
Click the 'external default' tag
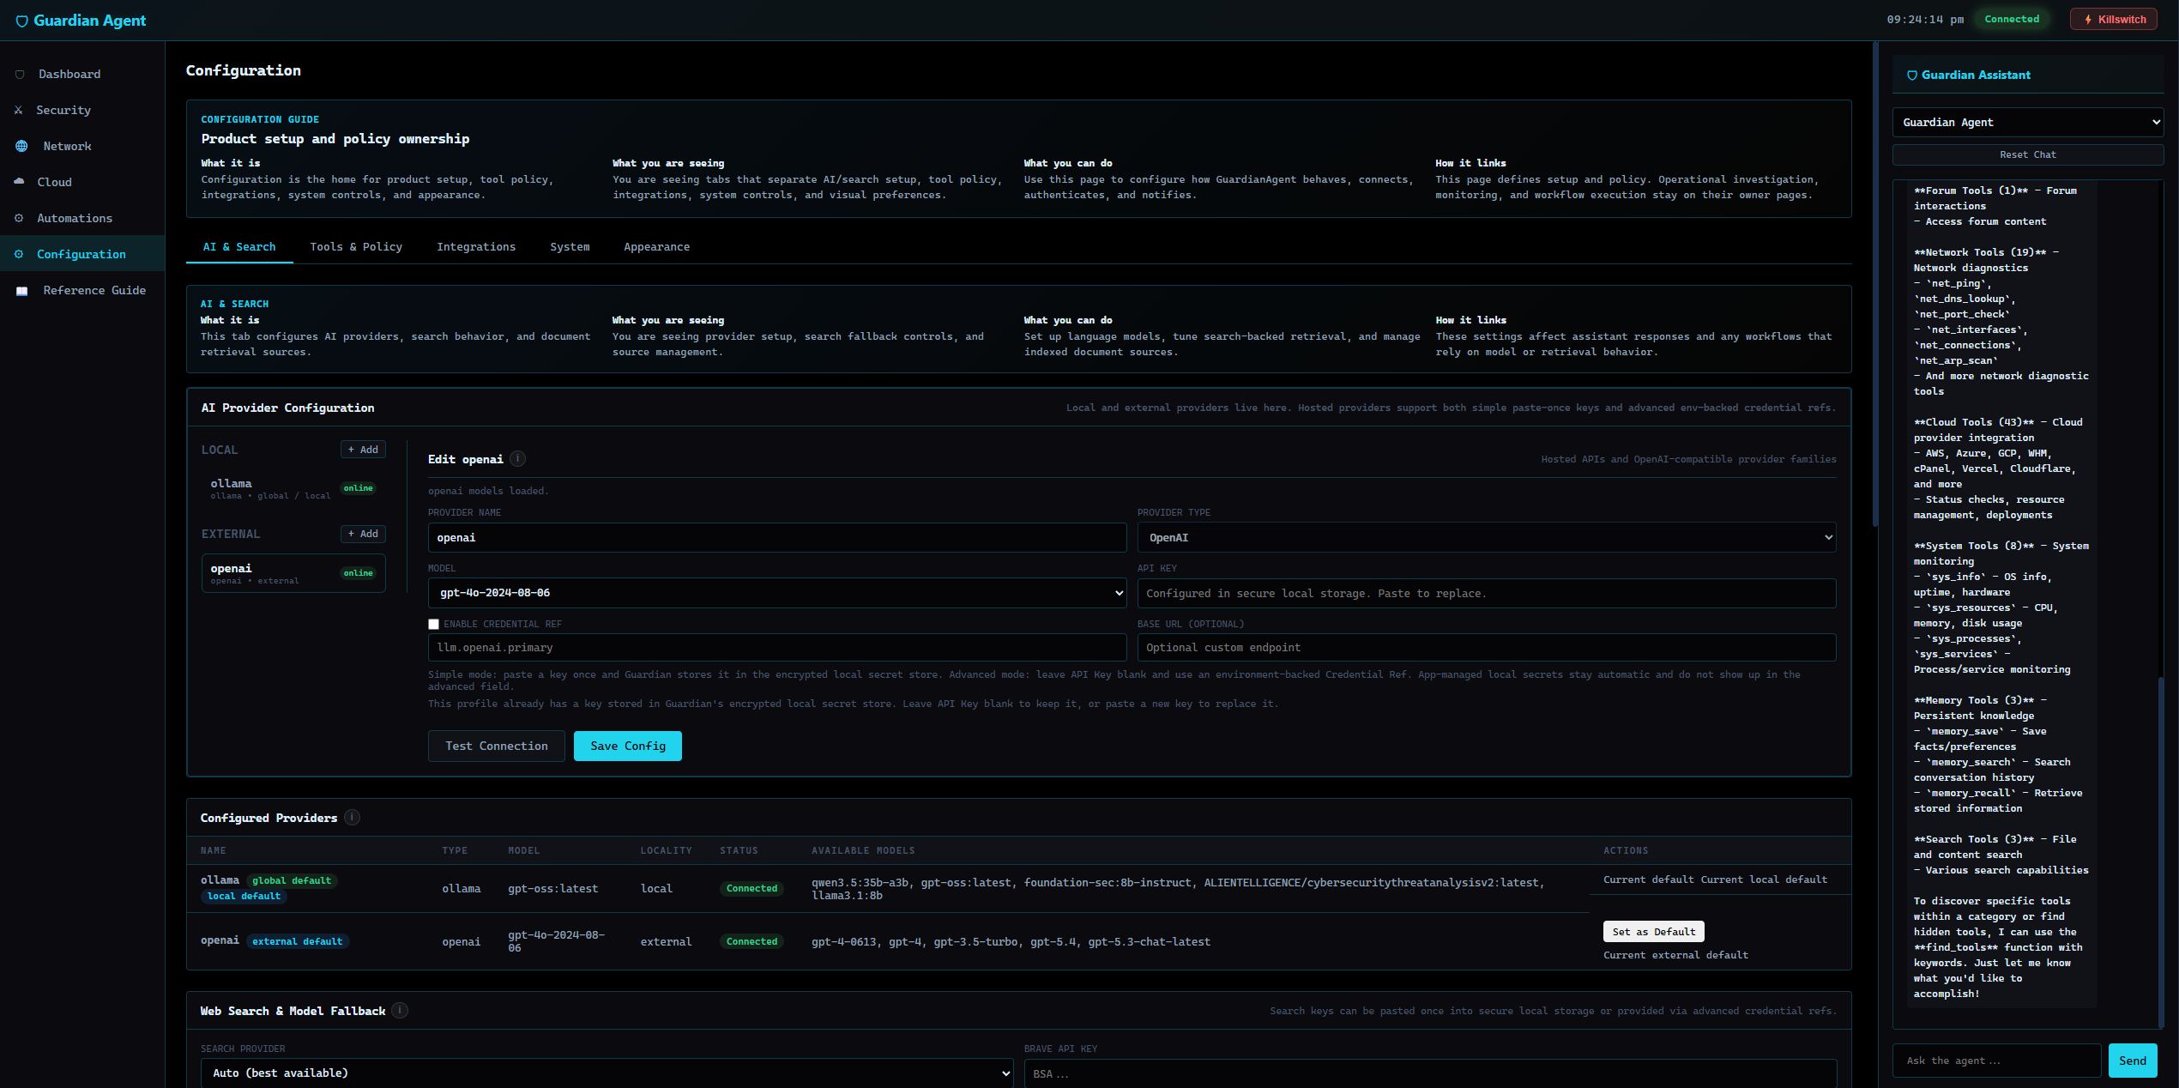point(297,942)
